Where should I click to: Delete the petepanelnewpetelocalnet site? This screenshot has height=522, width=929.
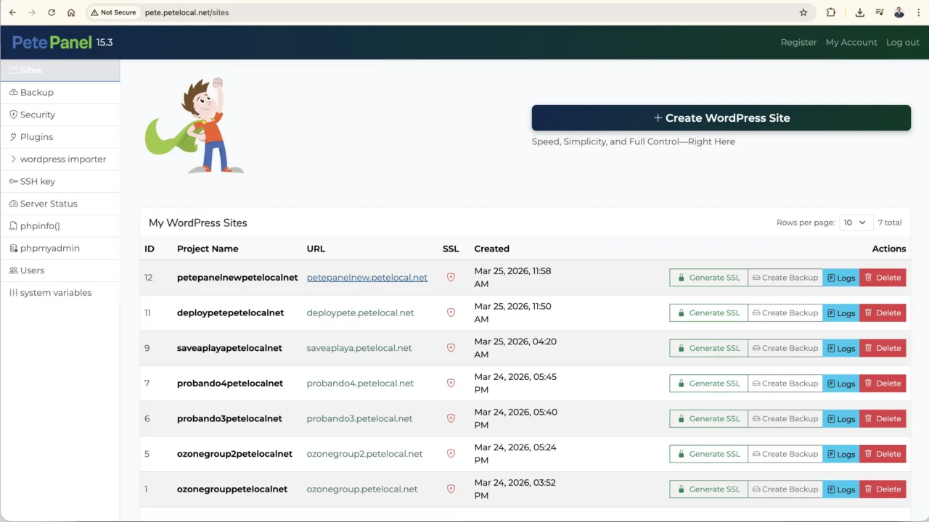(x=883, y=278)
